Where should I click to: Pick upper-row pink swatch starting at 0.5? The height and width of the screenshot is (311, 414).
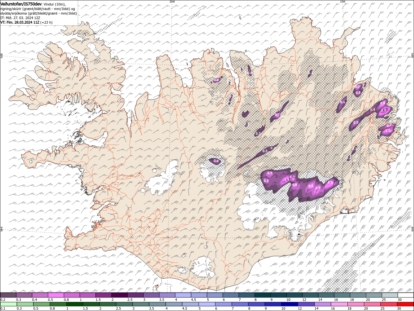[56, 295]
